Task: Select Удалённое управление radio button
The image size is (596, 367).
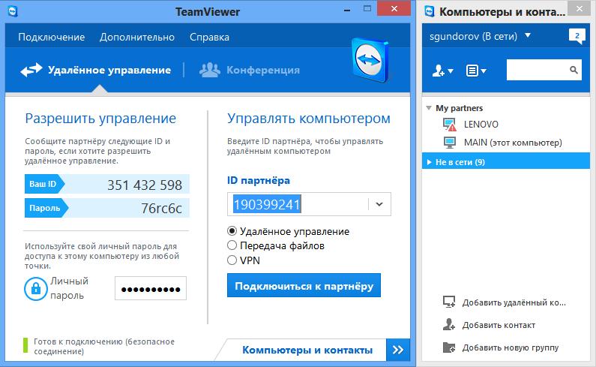Action: pos(232,230)
